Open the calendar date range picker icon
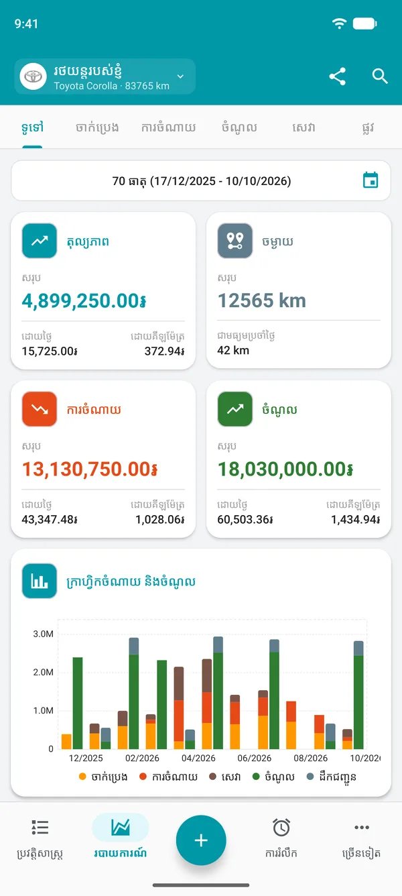 point(371,180)
